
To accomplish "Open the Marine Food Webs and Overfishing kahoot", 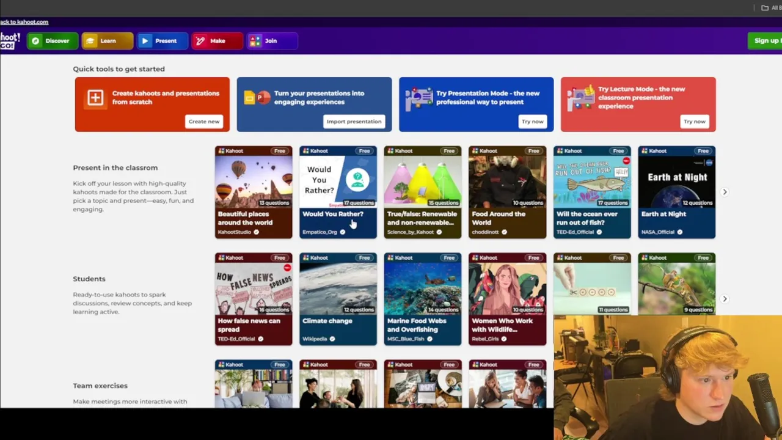I will (x=423, y=299).
